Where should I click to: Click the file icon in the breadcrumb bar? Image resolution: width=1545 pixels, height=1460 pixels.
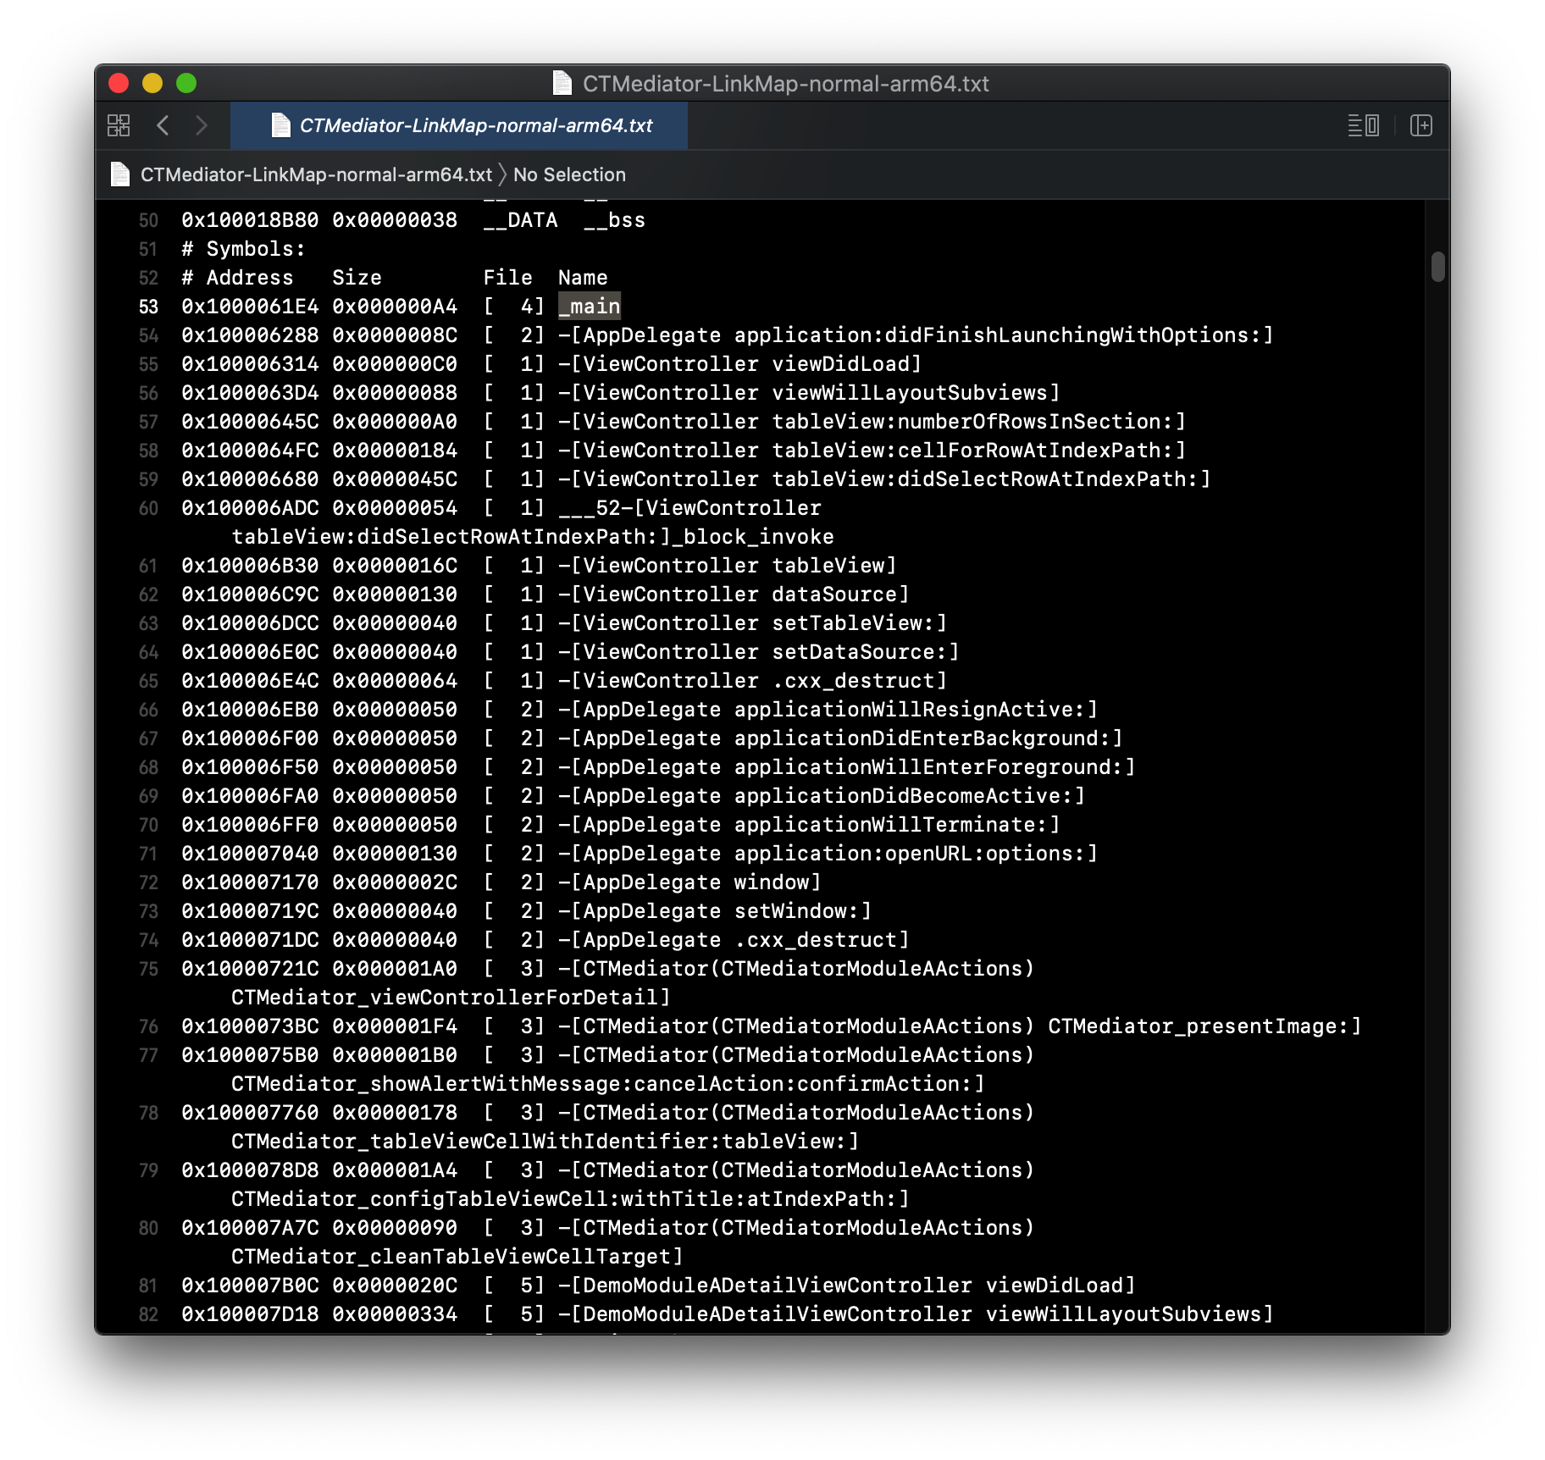(x=120, y=174)
